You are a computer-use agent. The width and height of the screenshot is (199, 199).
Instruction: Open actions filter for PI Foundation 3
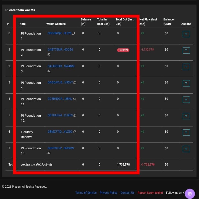click(x=186, y=67)
